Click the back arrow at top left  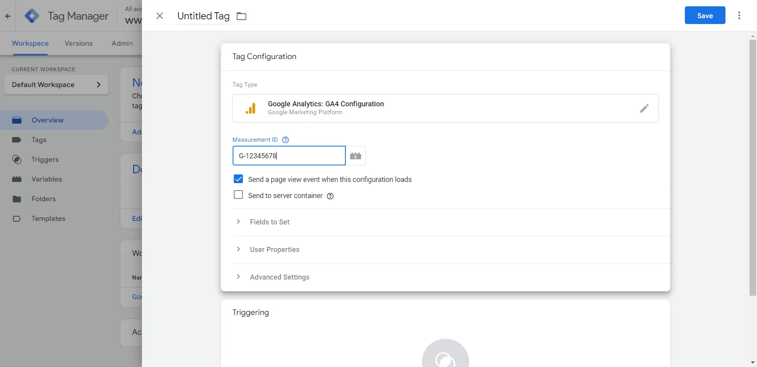point(7,16)
